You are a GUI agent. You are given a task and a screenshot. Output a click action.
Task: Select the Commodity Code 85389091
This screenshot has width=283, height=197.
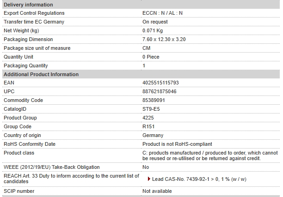pyautogui.click(x=154, y=100)
